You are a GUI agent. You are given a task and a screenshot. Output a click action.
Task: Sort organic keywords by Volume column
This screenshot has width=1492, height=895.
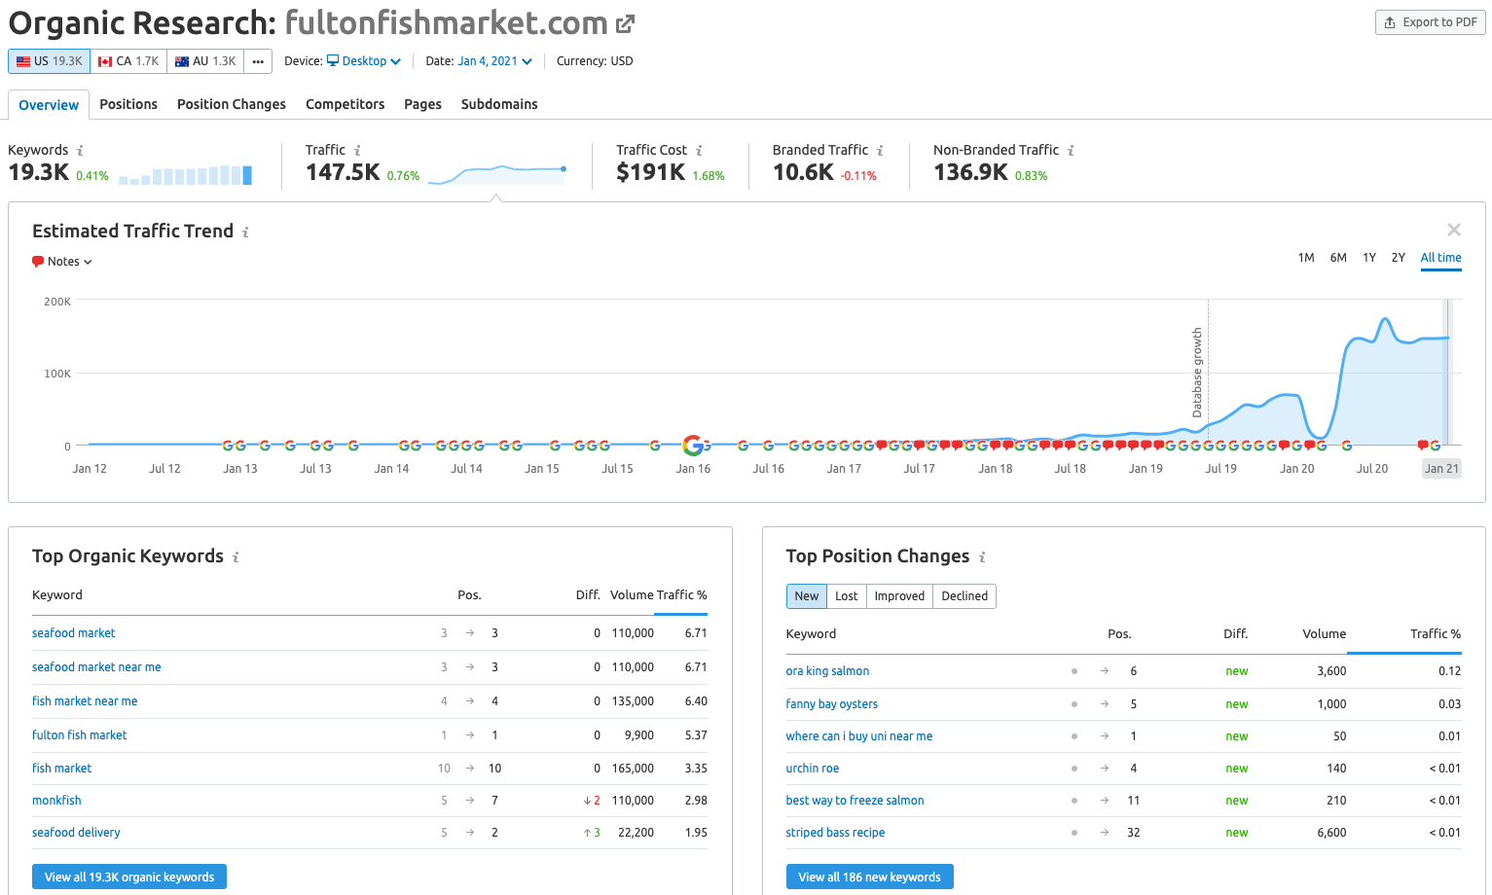pyautogui.click(x=632, y=595)
